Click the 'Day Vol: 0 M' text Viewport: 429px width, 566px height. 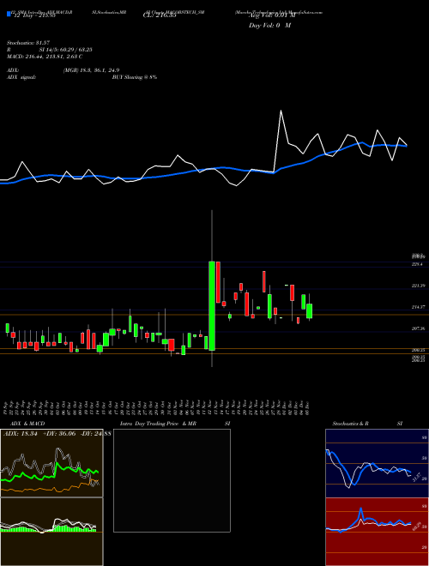269,26
